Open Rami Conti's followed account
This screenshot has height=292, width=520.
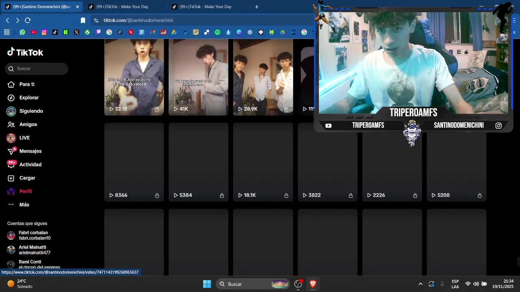pos(35,264)
